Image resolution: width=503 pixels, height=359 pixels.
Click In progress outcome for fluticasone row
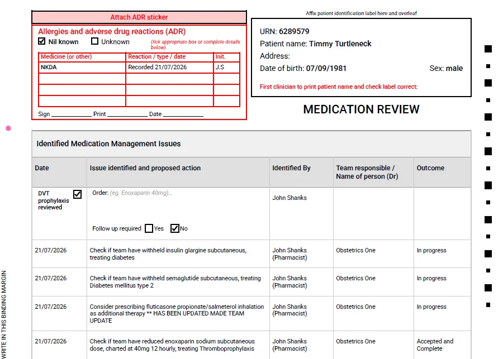[x=431, y=307]
